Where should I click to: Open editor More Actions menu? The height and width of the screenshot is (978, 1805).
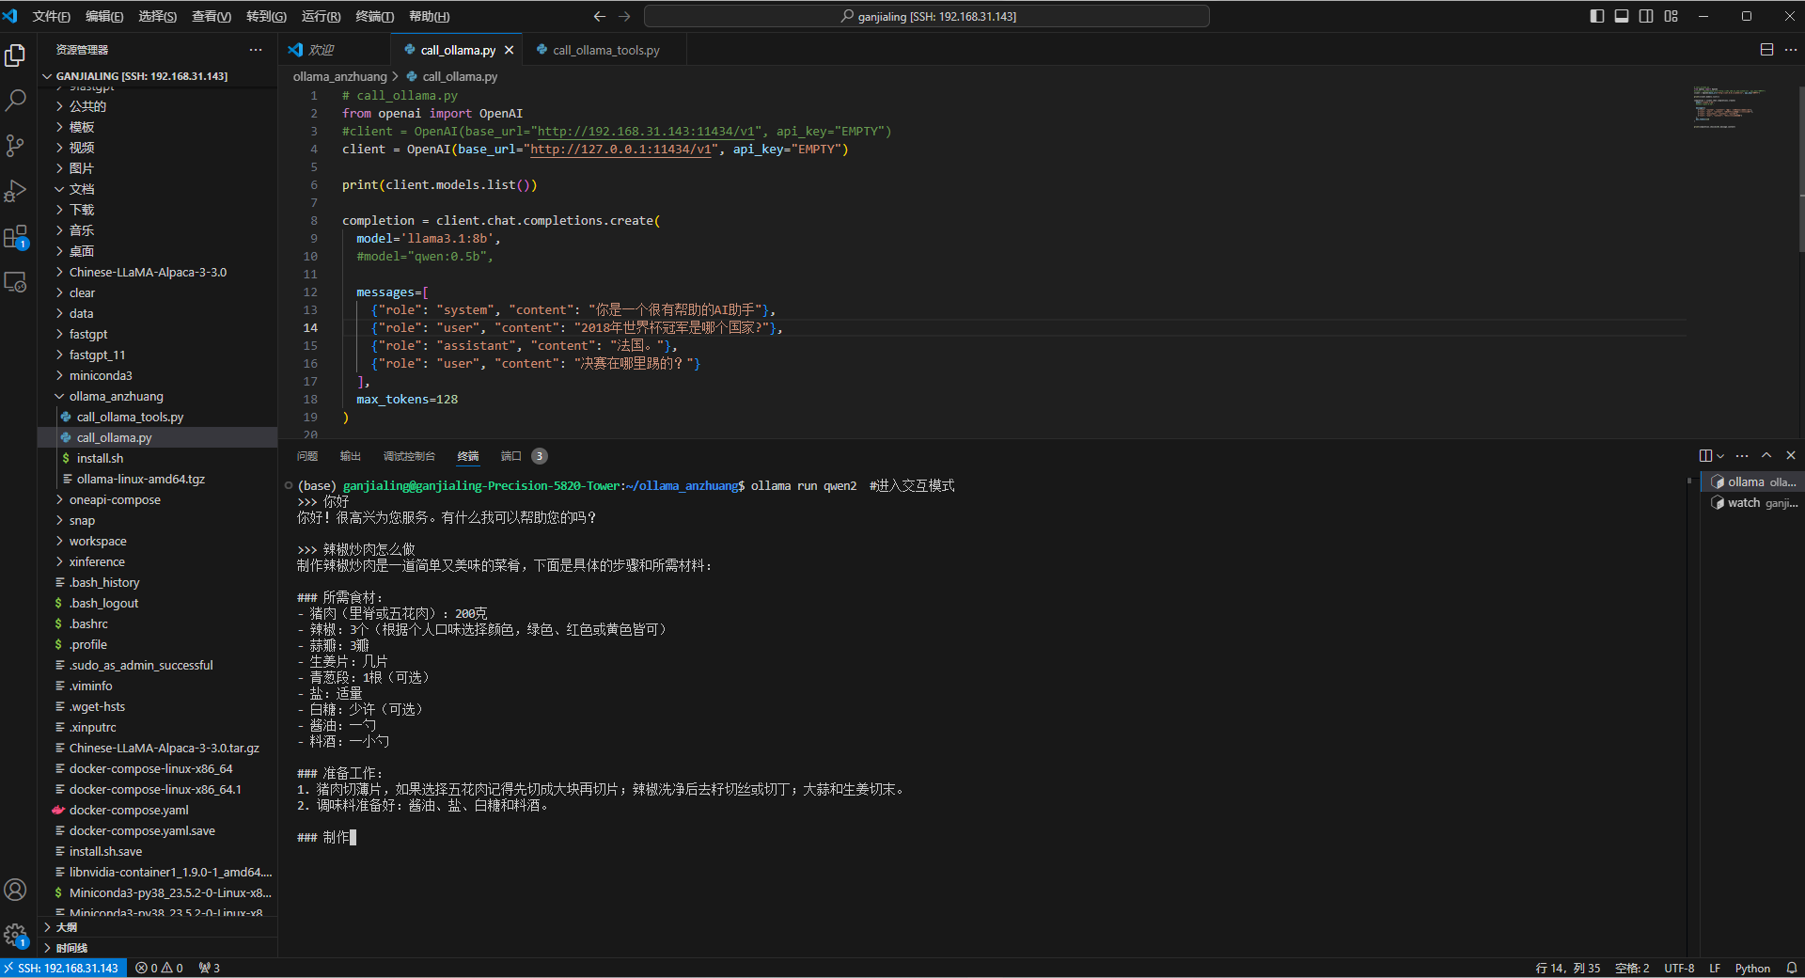[x=1791, y=50]
